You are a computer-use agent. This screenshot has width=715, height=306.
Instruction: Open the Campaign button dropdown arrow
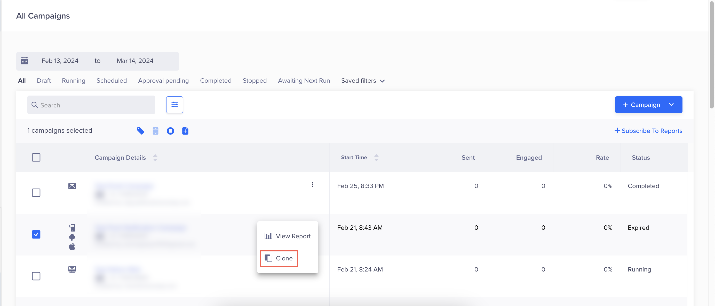tap(671, 105)
